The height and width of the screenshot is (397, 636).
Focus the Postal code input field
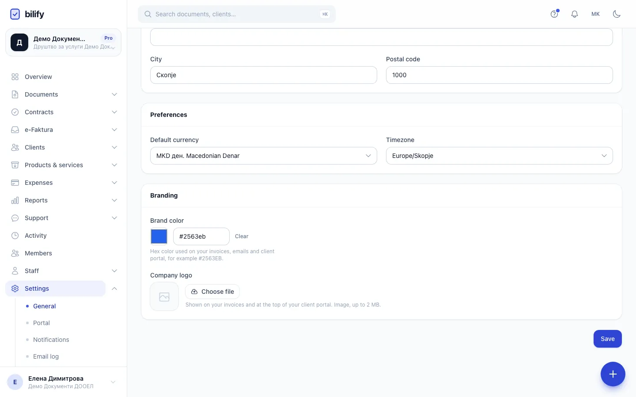click(x=500, y=75)
